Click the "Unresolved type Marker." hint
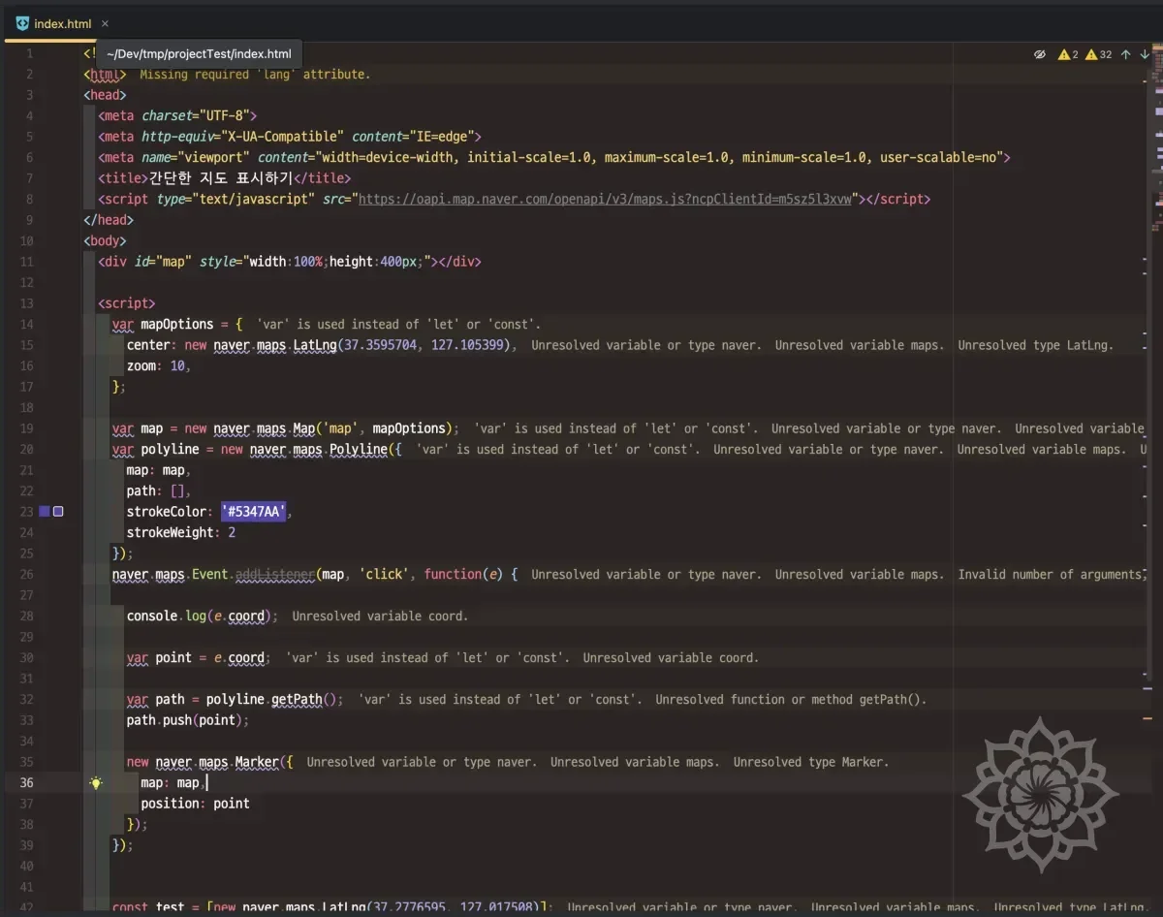Image resolution: width=1163 pixels, height=917 pixels. [x=810, y=762]
